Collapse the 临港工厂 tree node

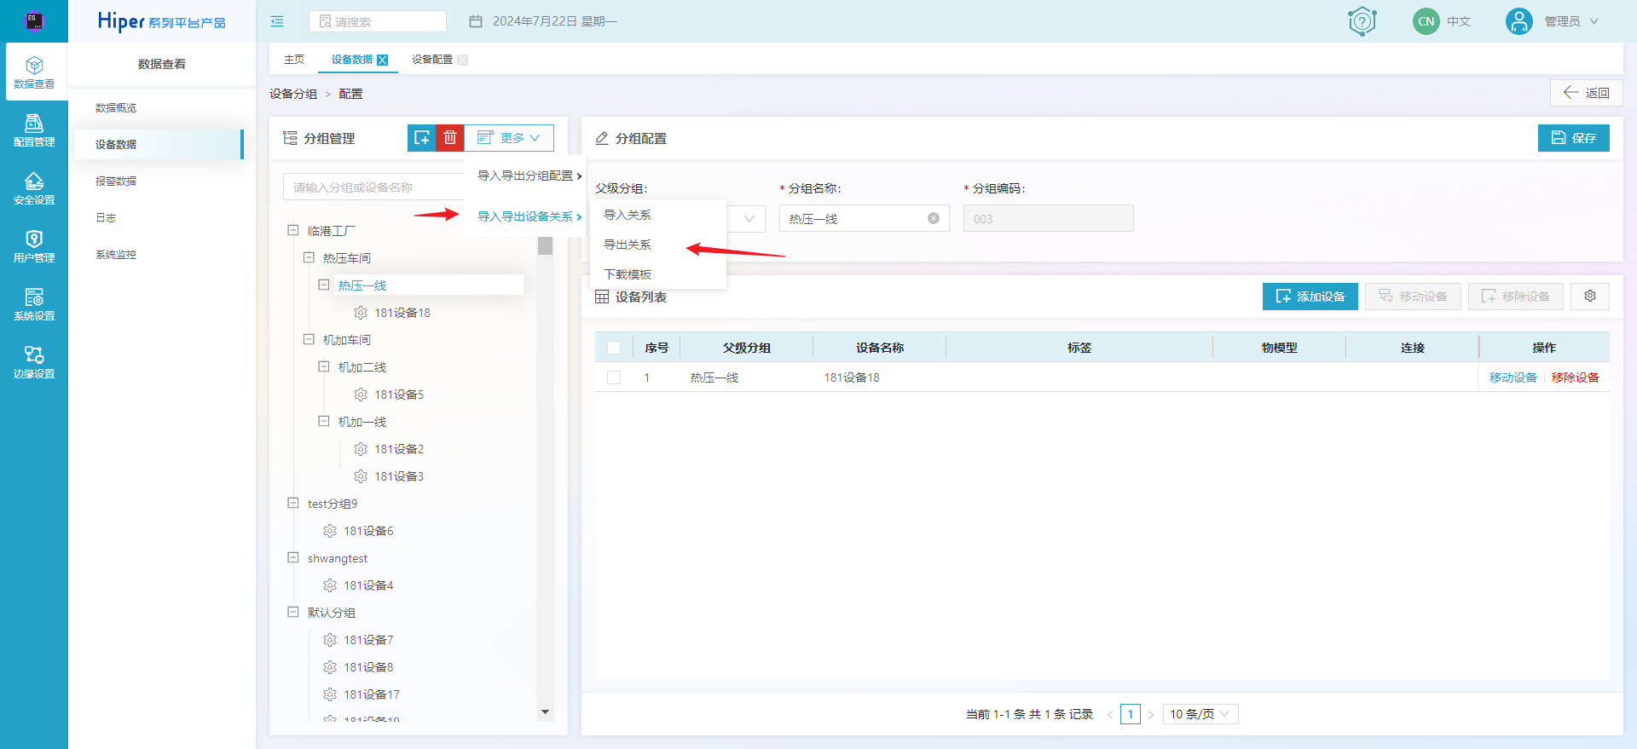(293, 230)
